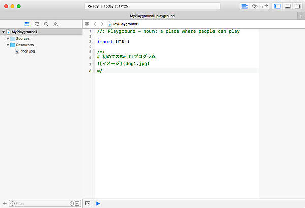Run the playground with play button
The height and width of the screenshot is (208, 305).
[98, 203]
